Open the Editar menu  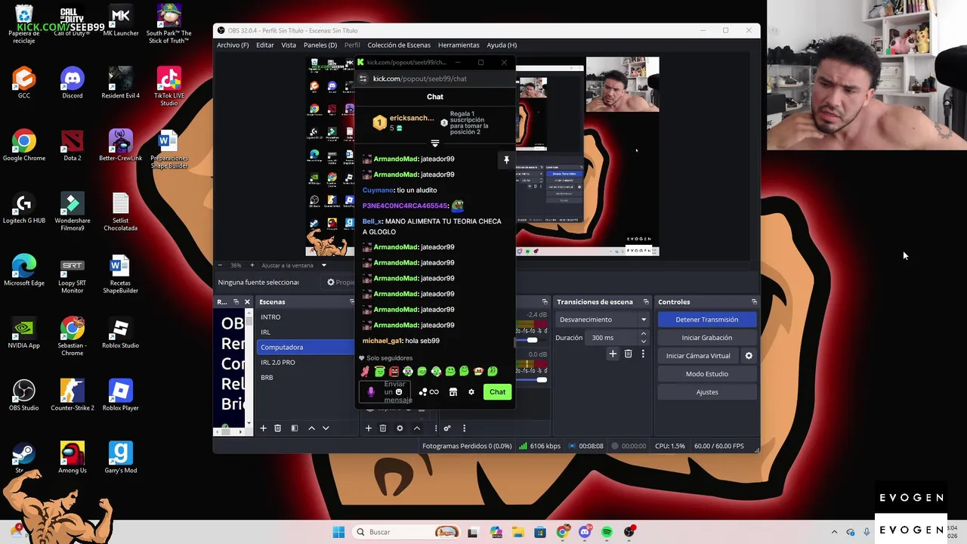click(x=265, y=45)
